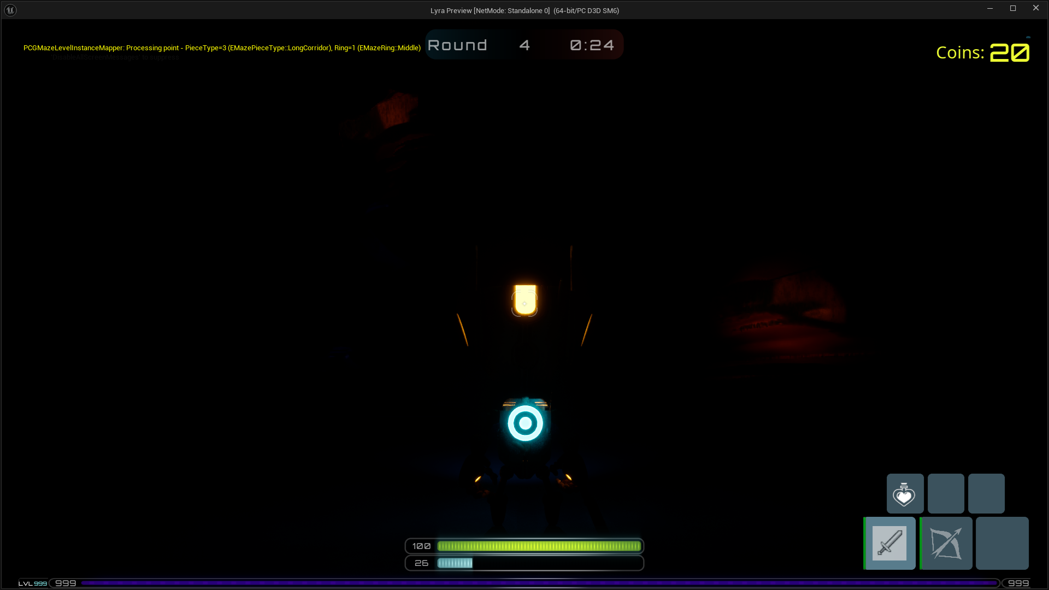1049x590 pixels.
Task: Maximize the Lyra Preview window
Action: click(x=1012, y=8)
